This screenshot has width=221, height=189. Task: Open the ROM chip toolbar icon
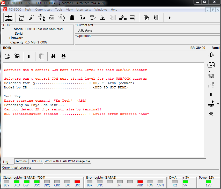point(72,18)
